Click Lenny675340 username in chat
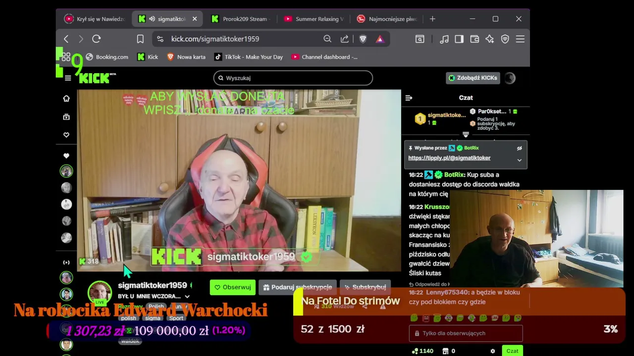 coord(447,292)
